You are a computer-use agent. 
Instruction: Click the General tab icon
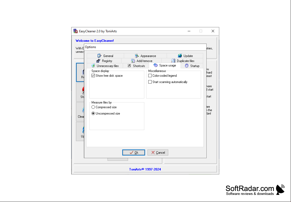point(99,56)
